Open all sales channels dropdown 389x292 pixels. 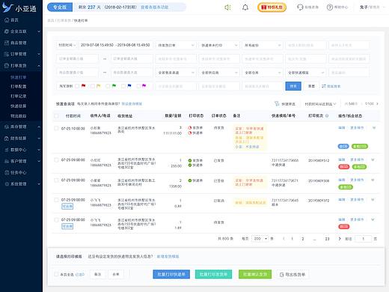(x=176, y=73)
